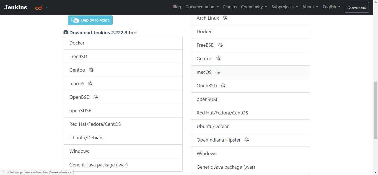The height and width of the screenshot is (175, 378).
Task: Select Generic Java package (.war) under LTS
Action: point(98,165)
